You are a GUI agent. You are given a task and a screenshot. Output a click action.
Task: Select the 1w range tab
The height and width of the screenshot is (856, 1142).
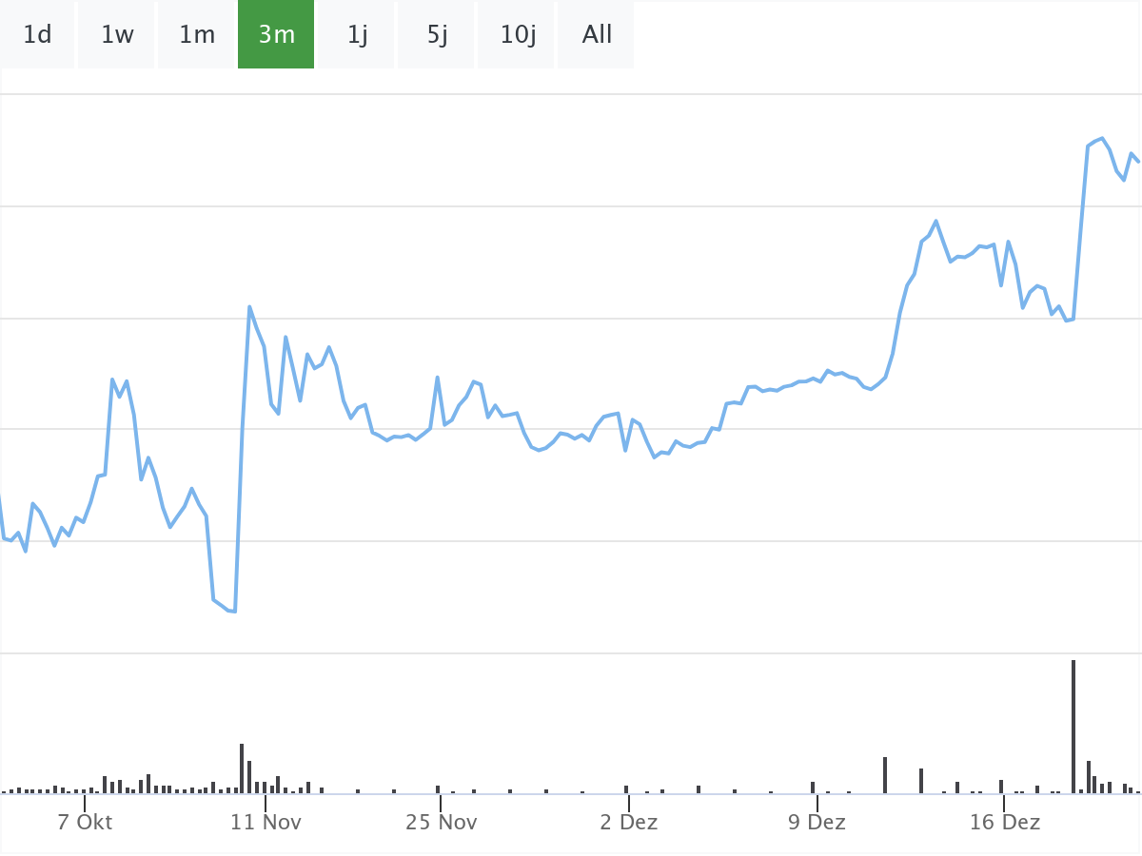pyautogui.click(x=117, y=35)
